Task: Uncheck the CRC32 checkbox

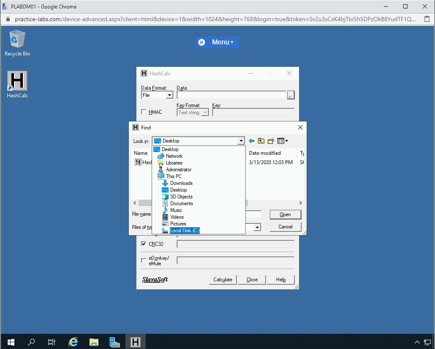Action: (x=144, y=244)
